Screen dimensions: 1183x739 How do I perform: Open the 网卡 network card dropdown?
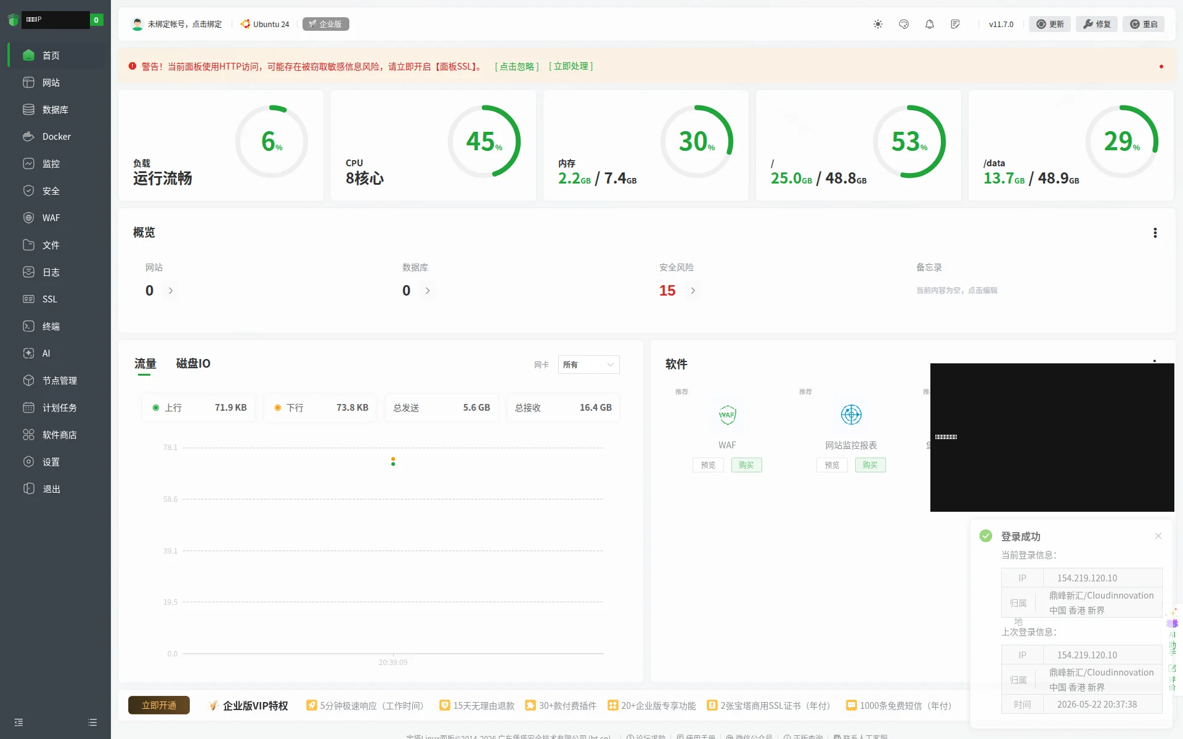(x=588, y=365)
